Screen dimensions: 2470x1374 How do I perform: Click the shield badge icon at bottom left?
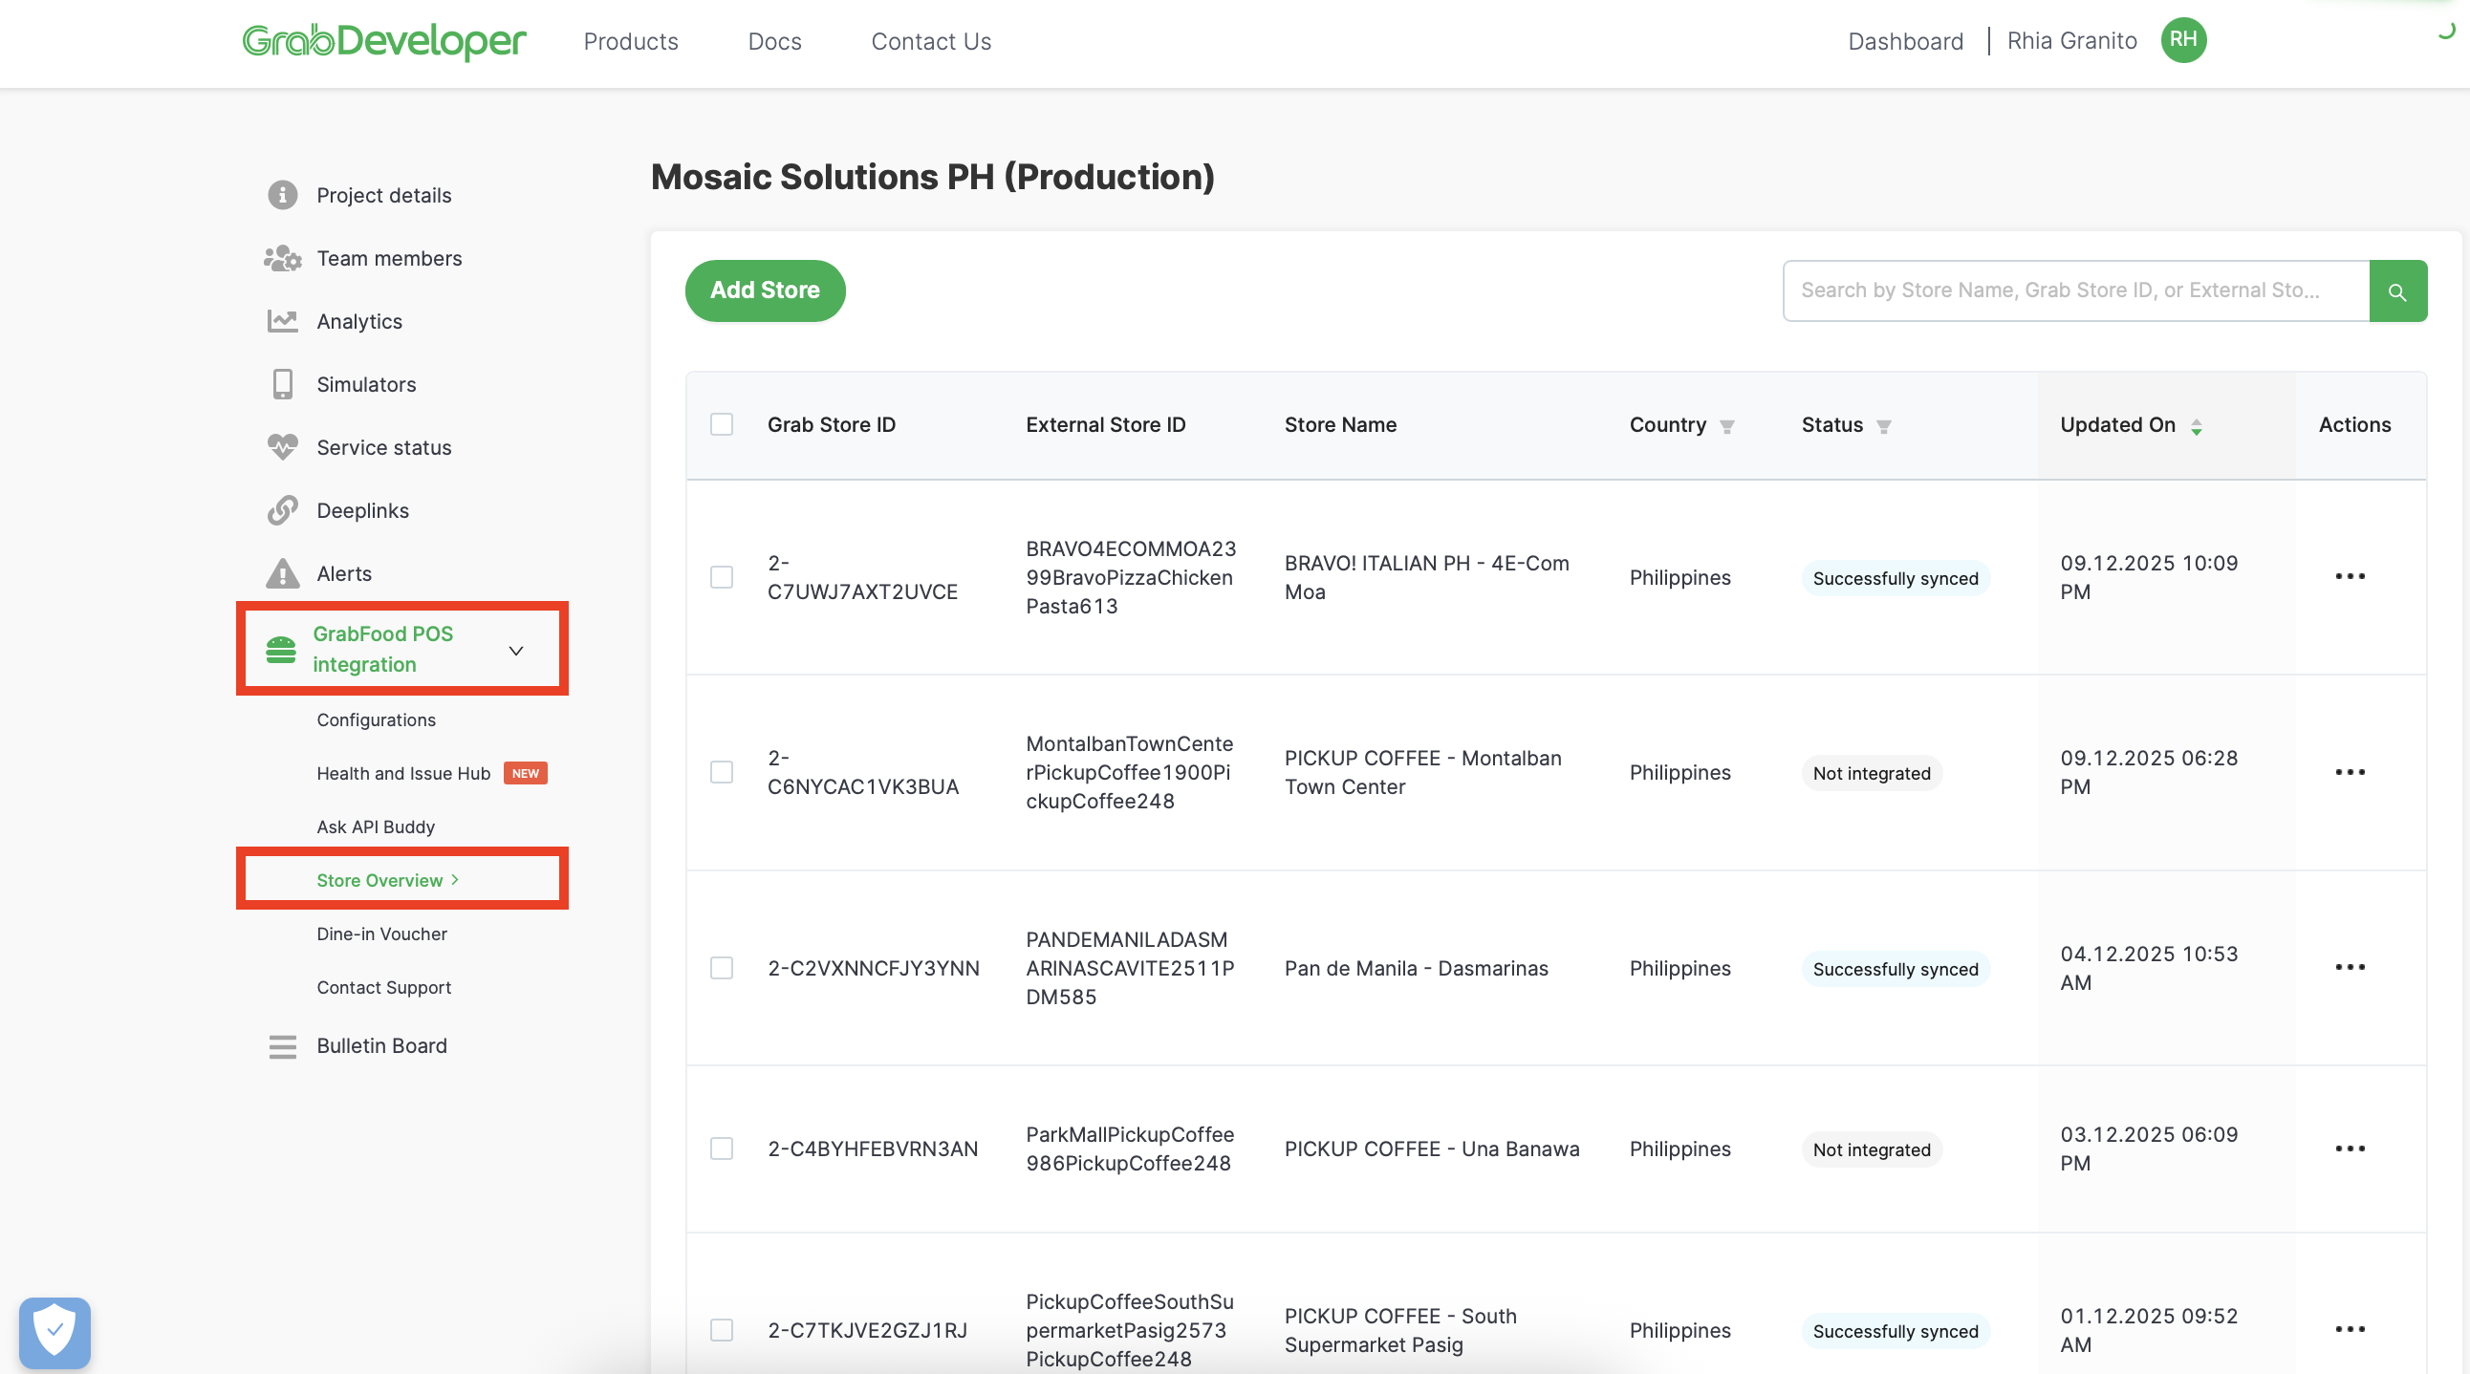click(x=54, y=1330)
